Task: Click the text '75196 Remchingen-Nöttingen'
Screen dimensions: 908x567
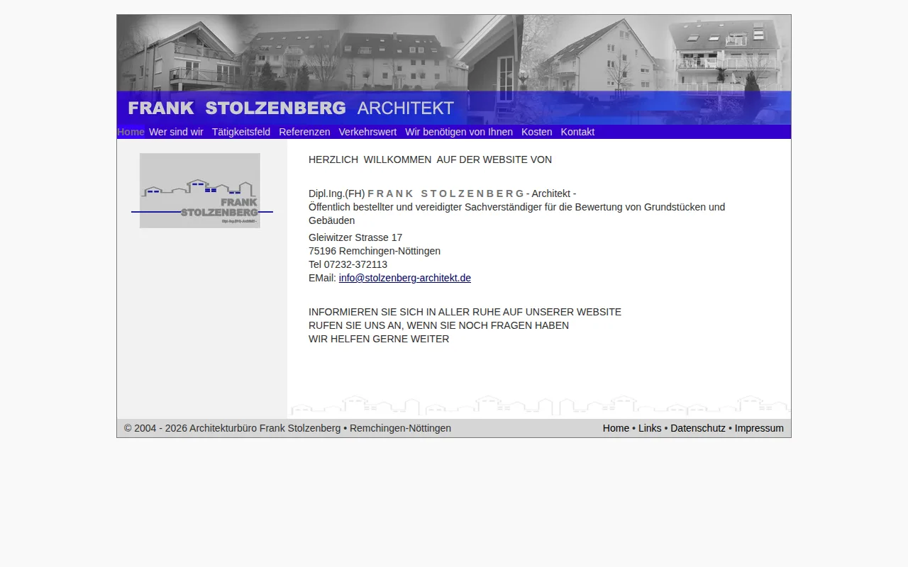Action: pyautogui.click(x=375, y=251)
